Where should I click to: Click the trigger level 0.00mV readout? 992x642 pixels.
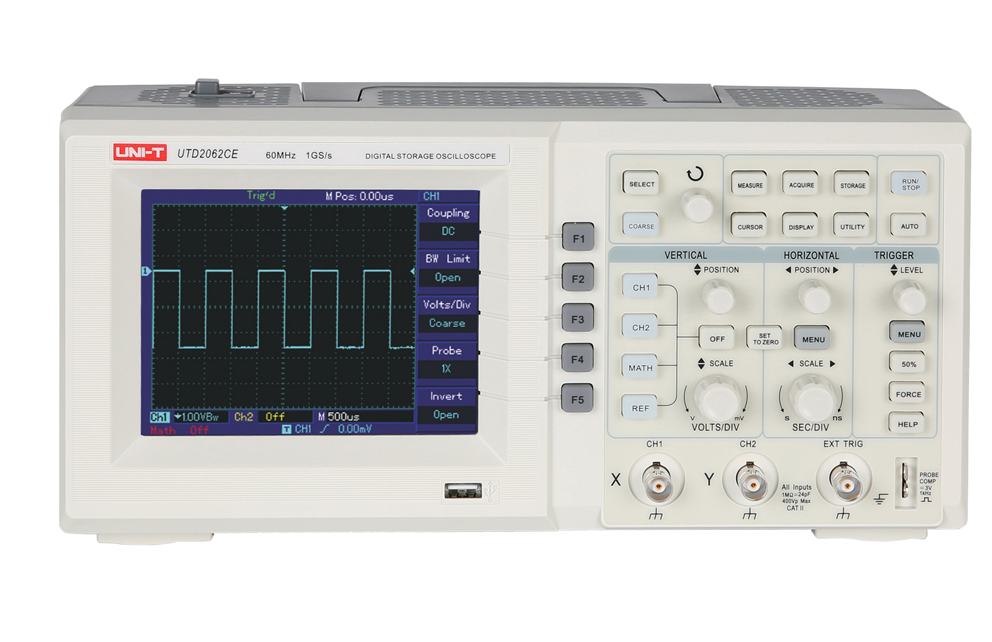click(x=355, y=429)
